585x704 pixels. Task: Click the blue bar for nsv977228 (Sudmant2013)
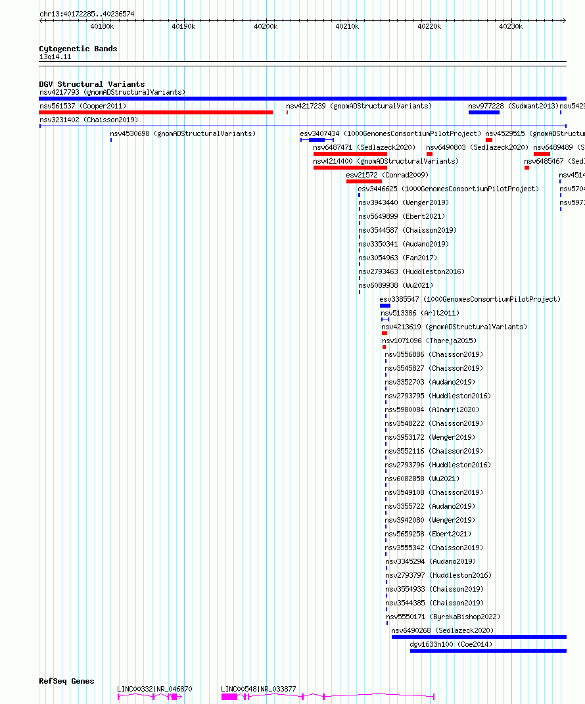click(484, 112)
